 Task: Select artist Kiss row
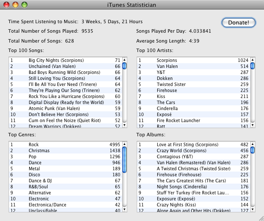coord(194,96)
